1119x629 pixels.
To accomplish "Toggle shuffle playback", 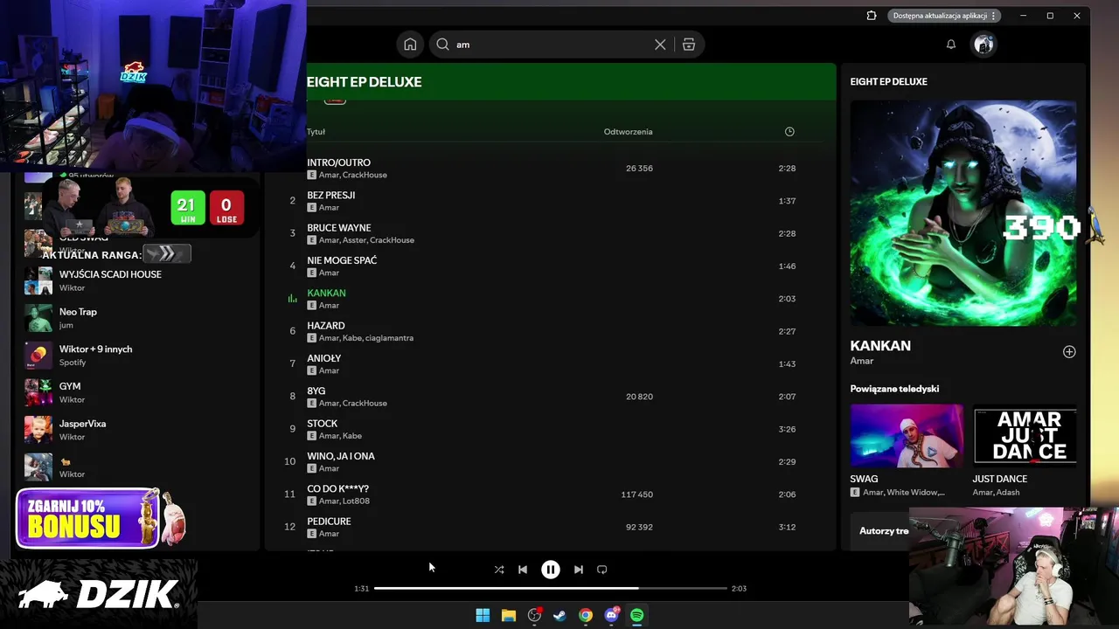I will [x=499, y=570].
